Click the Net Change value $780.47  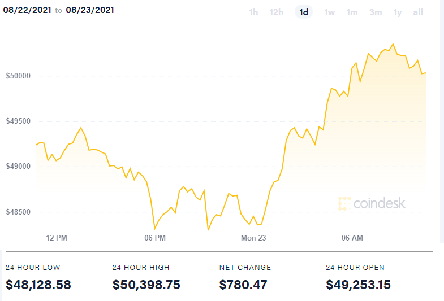pos(243,285)
